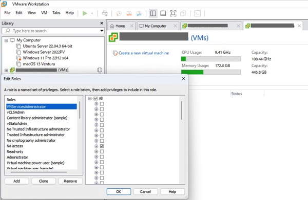Toggle the thumbnail bar view icon
This screenshot has width=308, height=200.
click(163, 13)
